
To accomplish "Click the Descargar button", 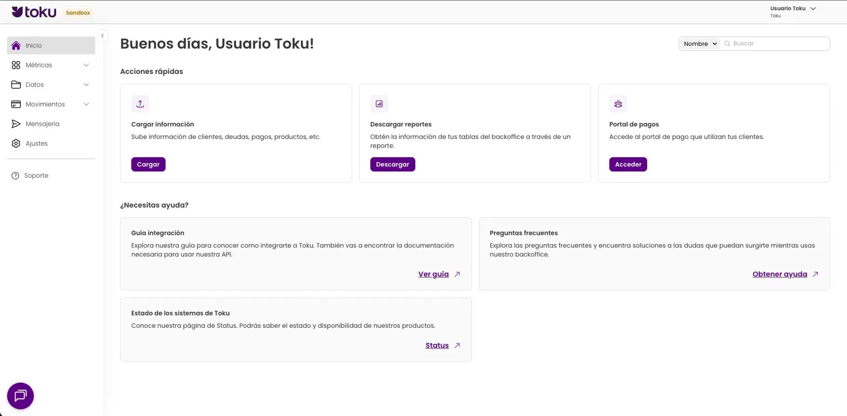I will click(393, 164).
